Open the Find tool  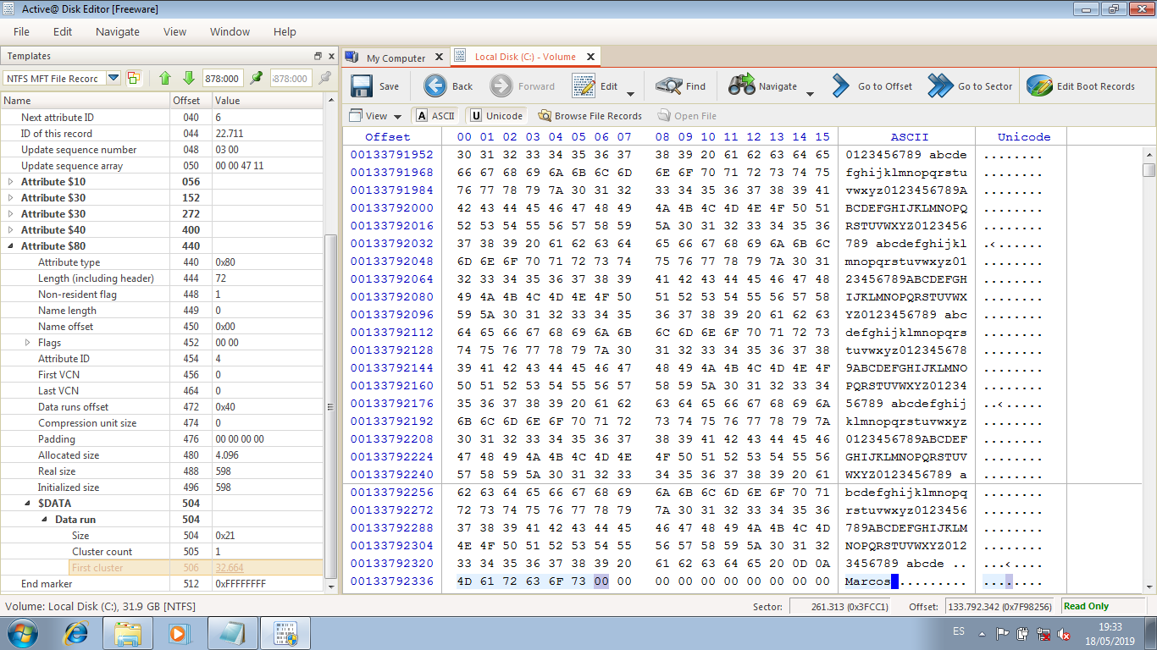(x=680, y=85)
